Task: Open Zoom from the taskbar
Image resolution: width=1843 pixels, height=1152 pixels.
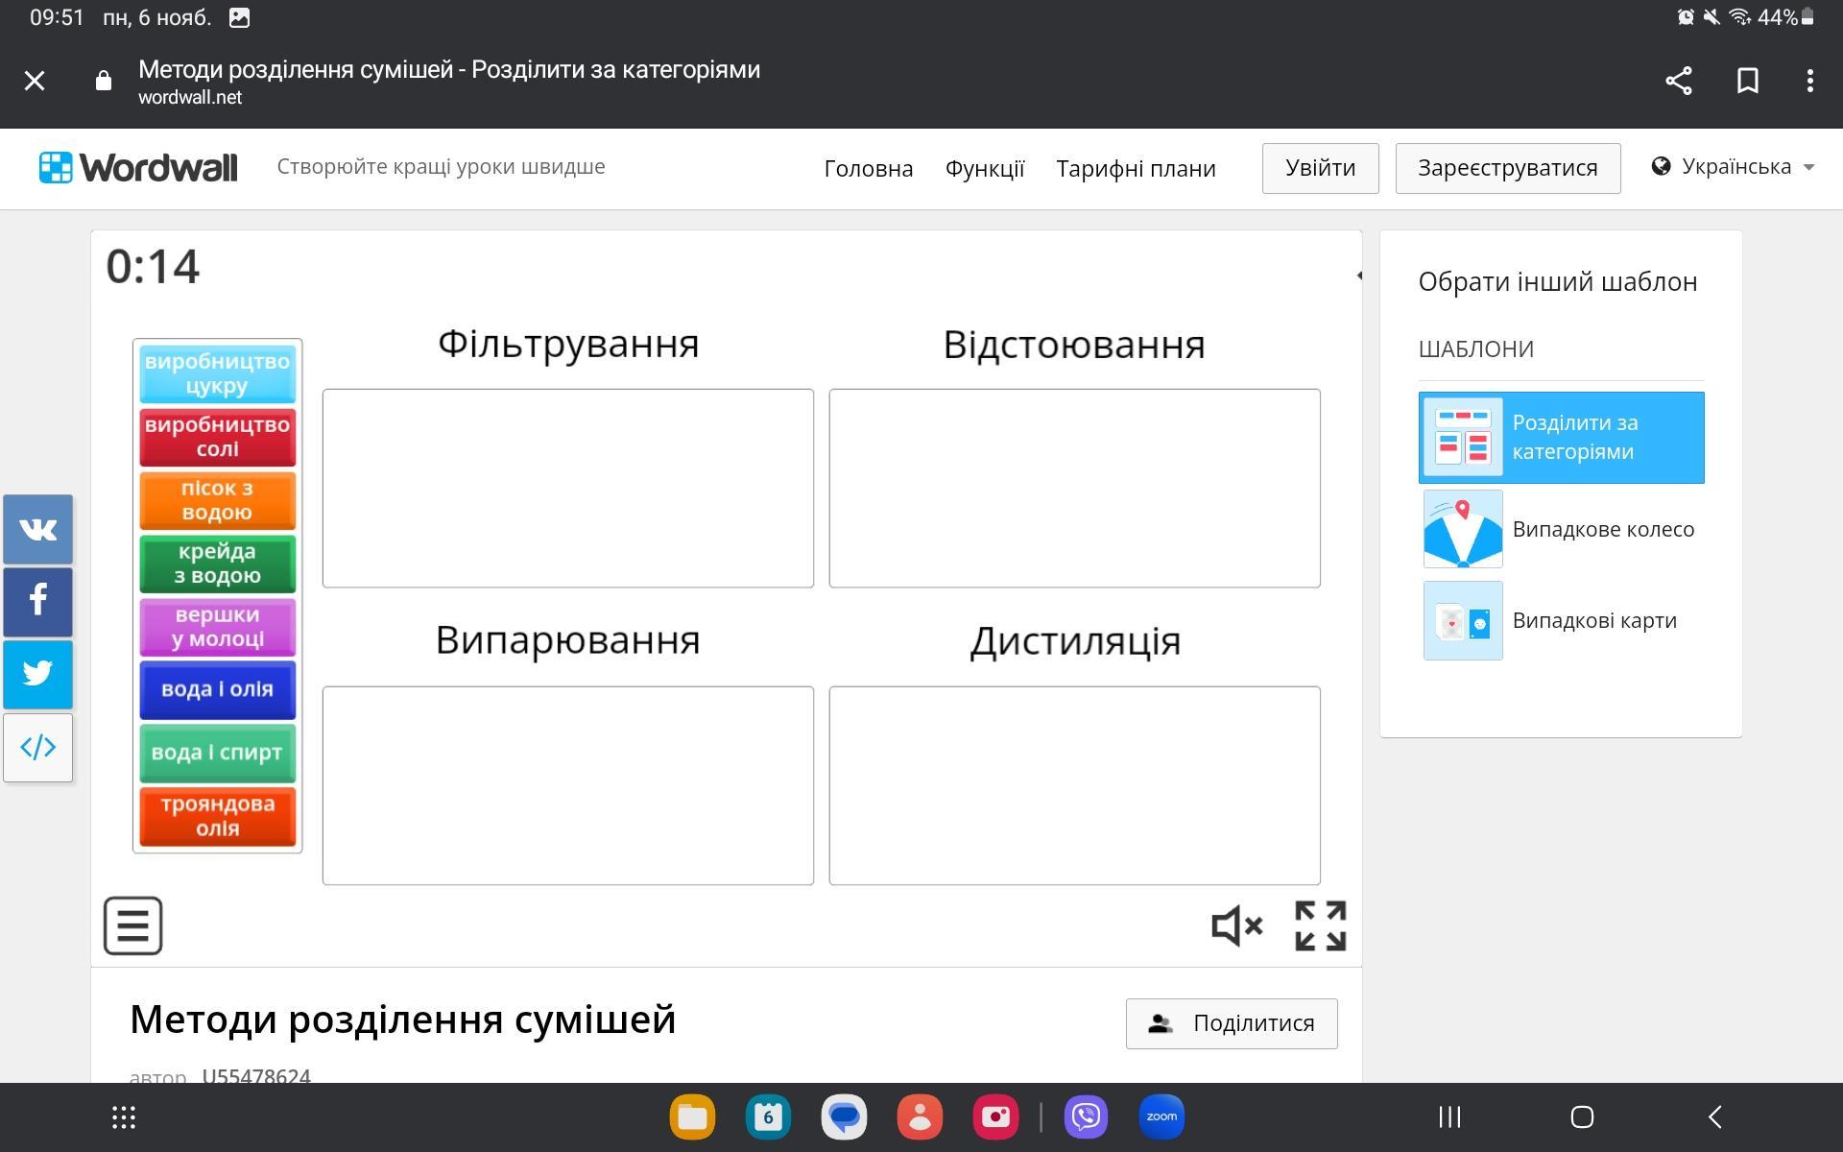Action: pyautogui.click(x=1161, y=1117)
